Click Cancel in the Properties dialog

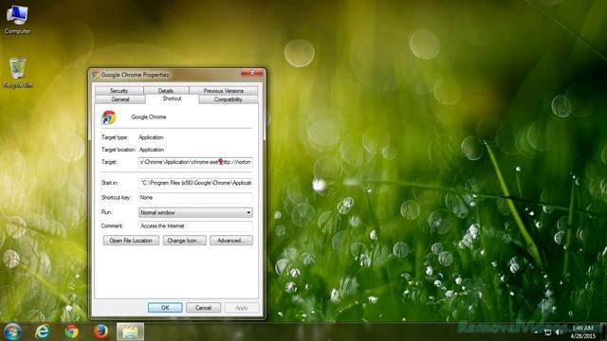[x=203, y=308]
